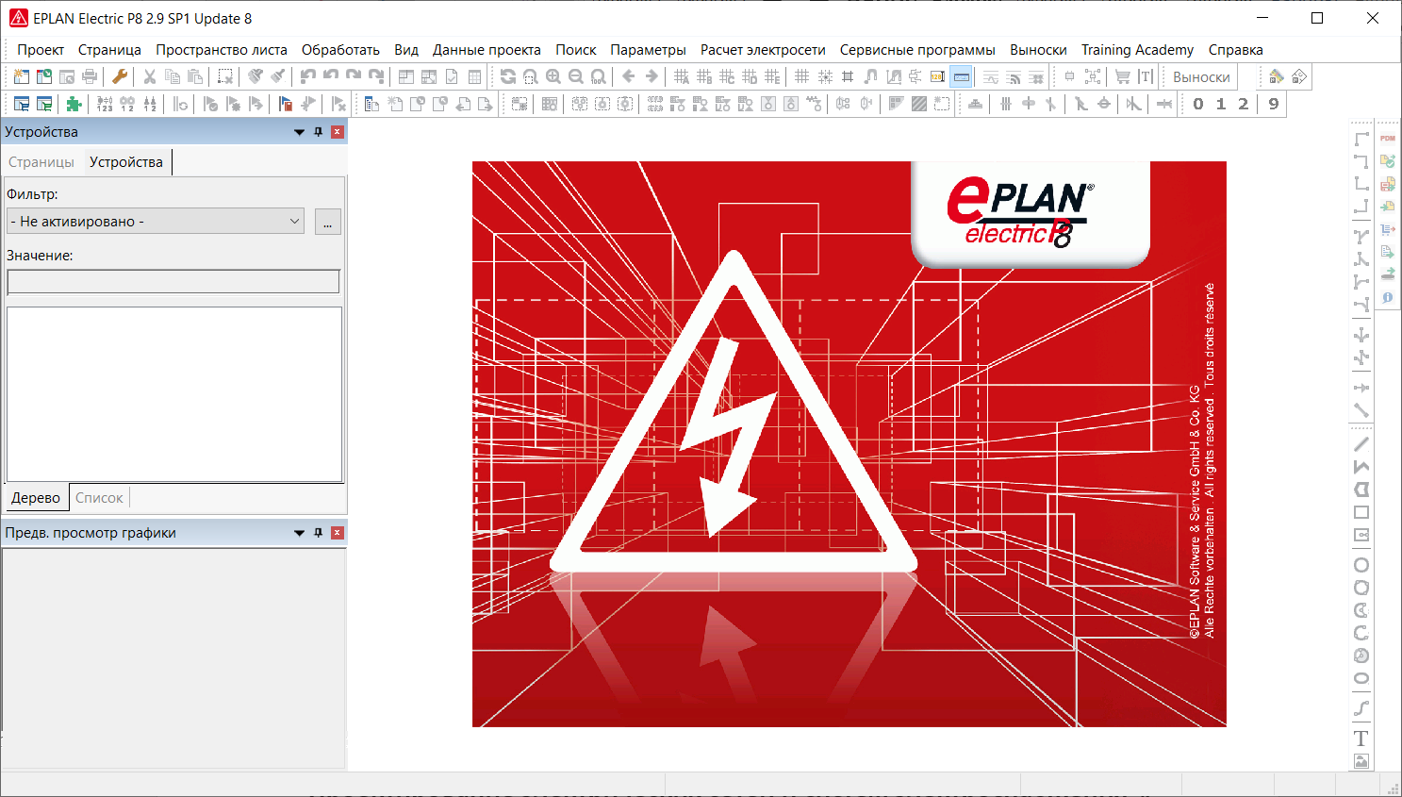Toggle the highlighted blue toolbar button
1402x797 pixels.
[961, 77]
